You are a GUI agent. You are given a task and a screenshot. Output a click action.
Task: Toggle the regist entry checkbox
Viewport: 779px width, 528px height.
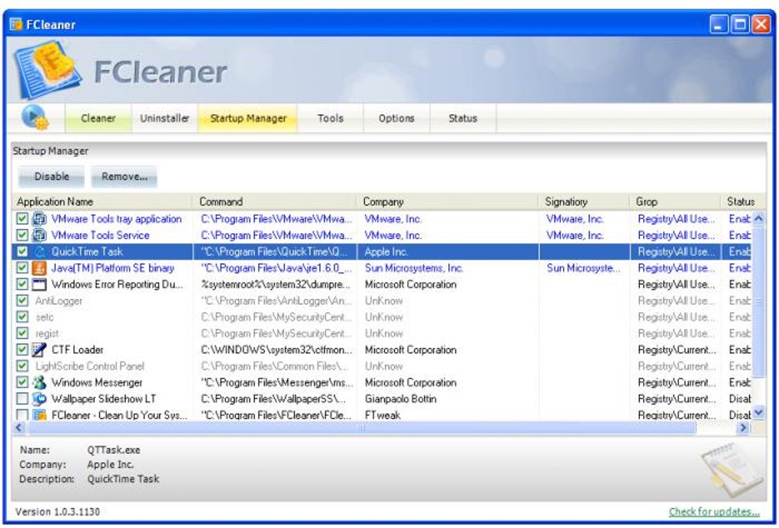coord(22,333)
